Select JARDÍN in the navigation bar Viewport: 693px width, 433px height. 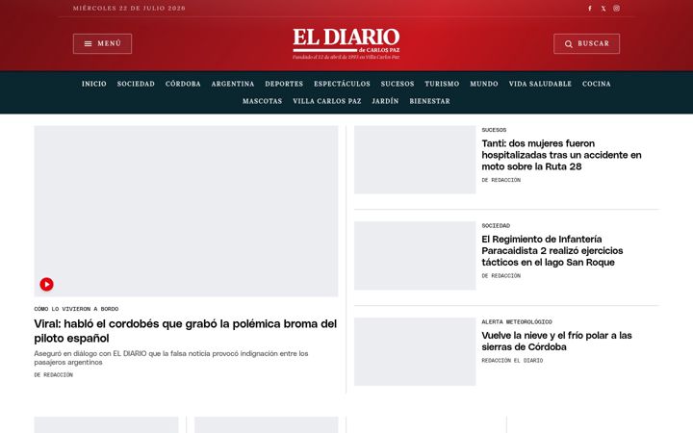click(x=385, y=101)
